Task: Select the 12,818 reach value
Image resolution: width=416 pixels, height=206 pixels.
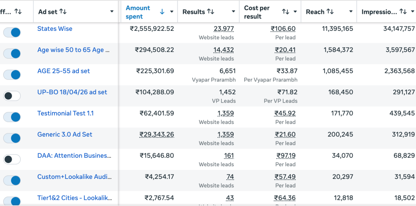Action: (343, 198)
